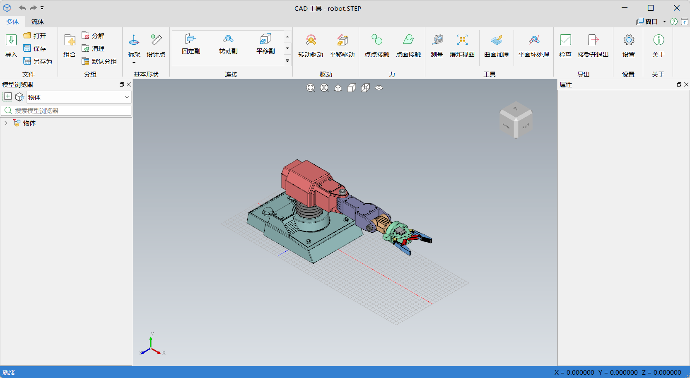Viewport: 690px width, 378px height.
Task: Switch to the 流体 ribbon tab
Action: pos(38,22)
